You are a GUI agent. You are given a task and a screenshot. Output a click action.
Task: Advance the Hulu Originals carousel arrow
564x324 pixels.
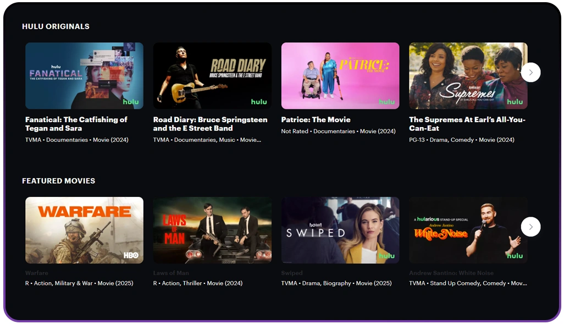click(x=530, y=73)
